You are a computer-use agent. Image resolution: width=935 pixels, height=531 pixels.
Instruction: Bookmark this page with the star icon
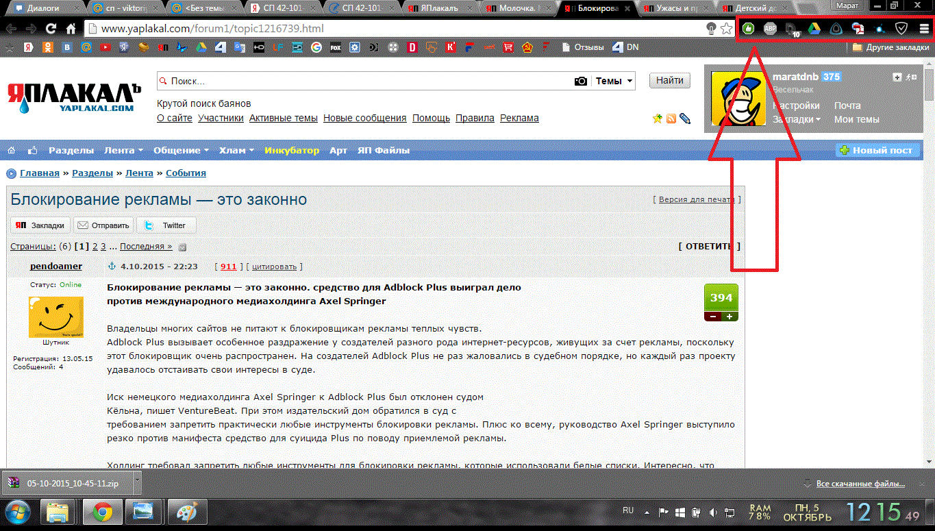tap(727, 29)
